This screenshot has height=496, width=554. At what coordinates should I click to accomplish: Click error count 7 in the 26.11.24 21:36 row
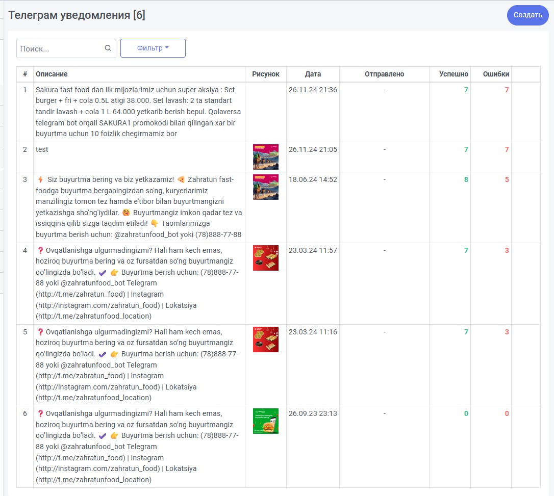tap(507, 90)
